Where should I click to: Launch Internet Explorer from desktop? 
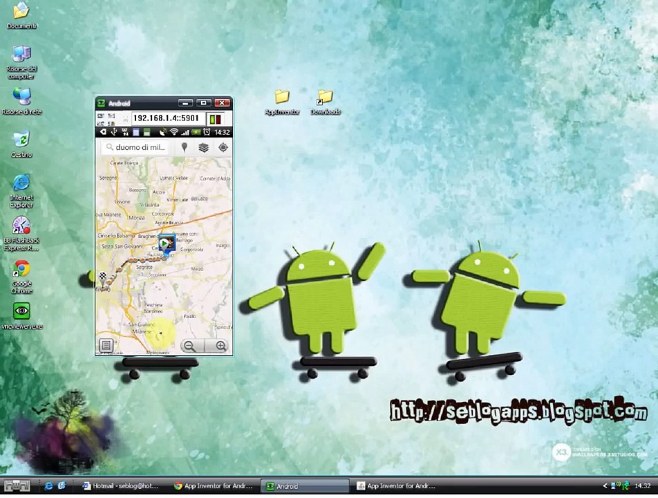(x=21, y=191)
